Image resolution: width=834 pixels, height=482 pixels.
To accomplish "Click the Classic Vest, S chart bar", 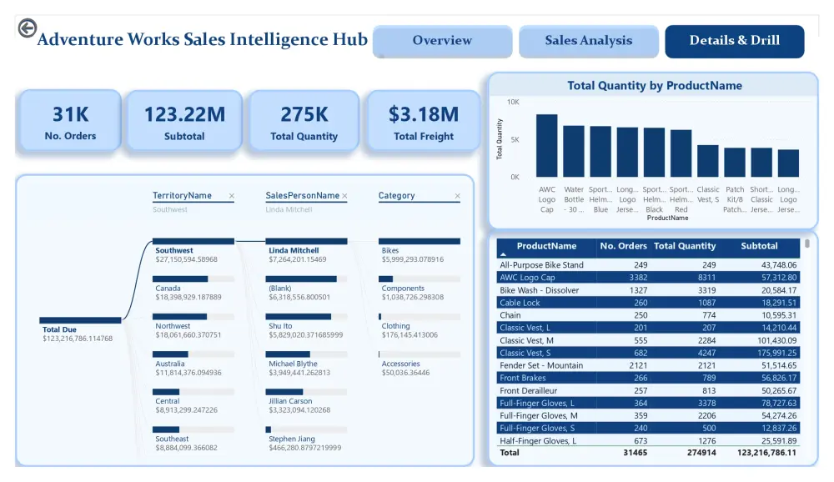I will tap(708, 161).
